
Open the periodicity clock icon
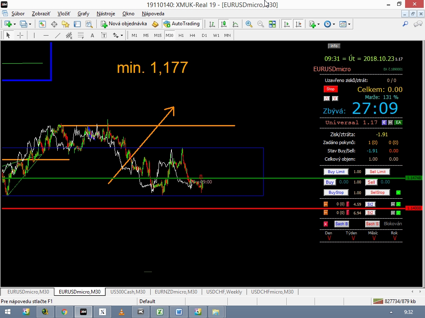pyautogui.click(x=327, y=24)
